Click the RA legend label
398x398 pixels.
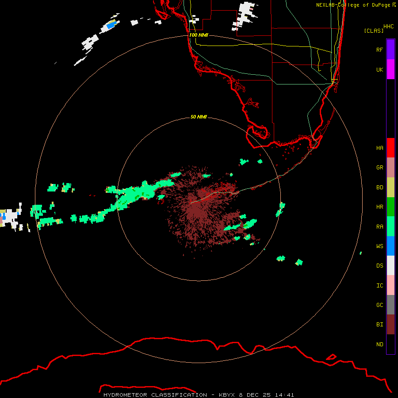[x=380, y=227]
